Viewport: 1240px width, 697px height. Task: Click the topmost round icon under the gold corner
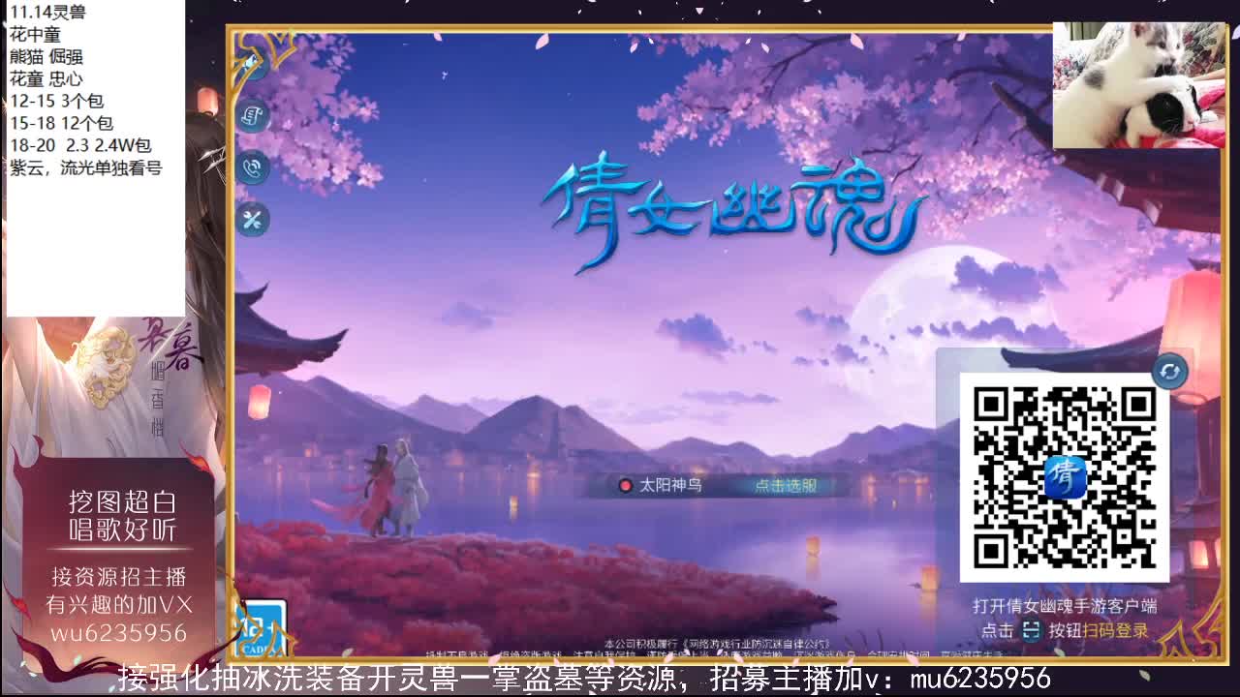tap(253, 64)
